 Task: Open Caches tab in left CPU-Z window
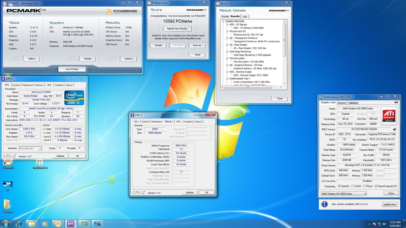(16, 85)
